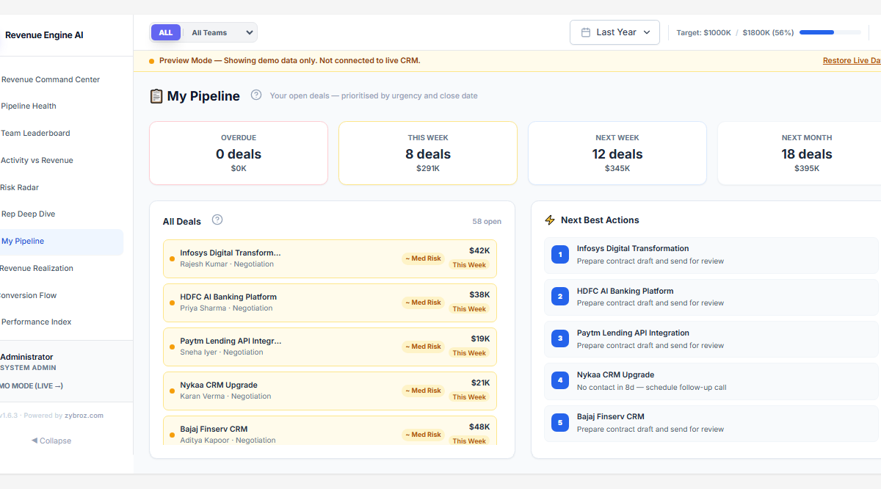Collapse the sidebar

[51, 441]
